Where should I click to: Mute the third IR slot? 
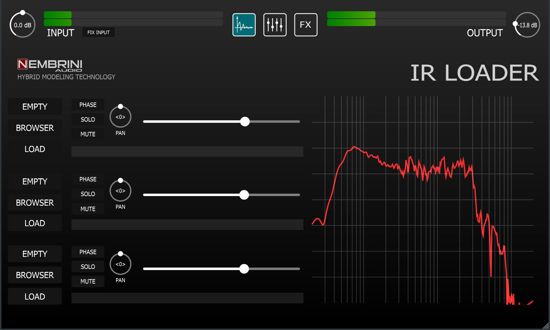pyautogui.click(x=88, y=281)
